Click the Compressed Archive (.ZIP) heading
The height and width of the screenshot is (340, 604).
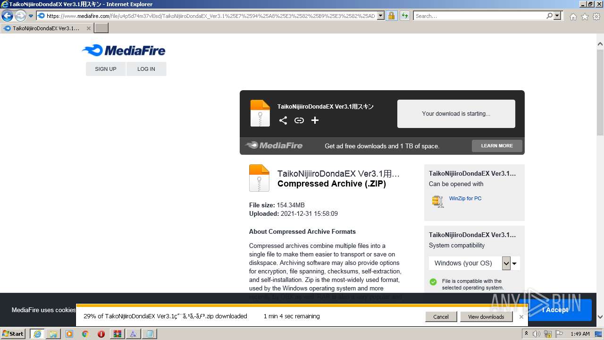pos(332,184)
